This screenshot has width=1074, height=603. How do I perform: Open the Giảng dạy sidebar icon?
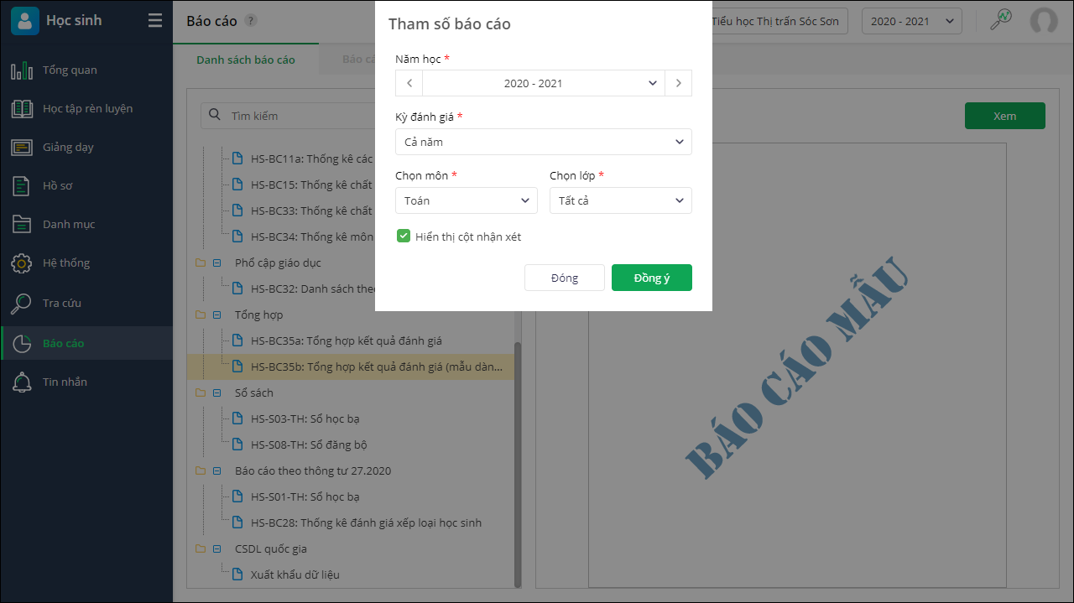(22, 147)
